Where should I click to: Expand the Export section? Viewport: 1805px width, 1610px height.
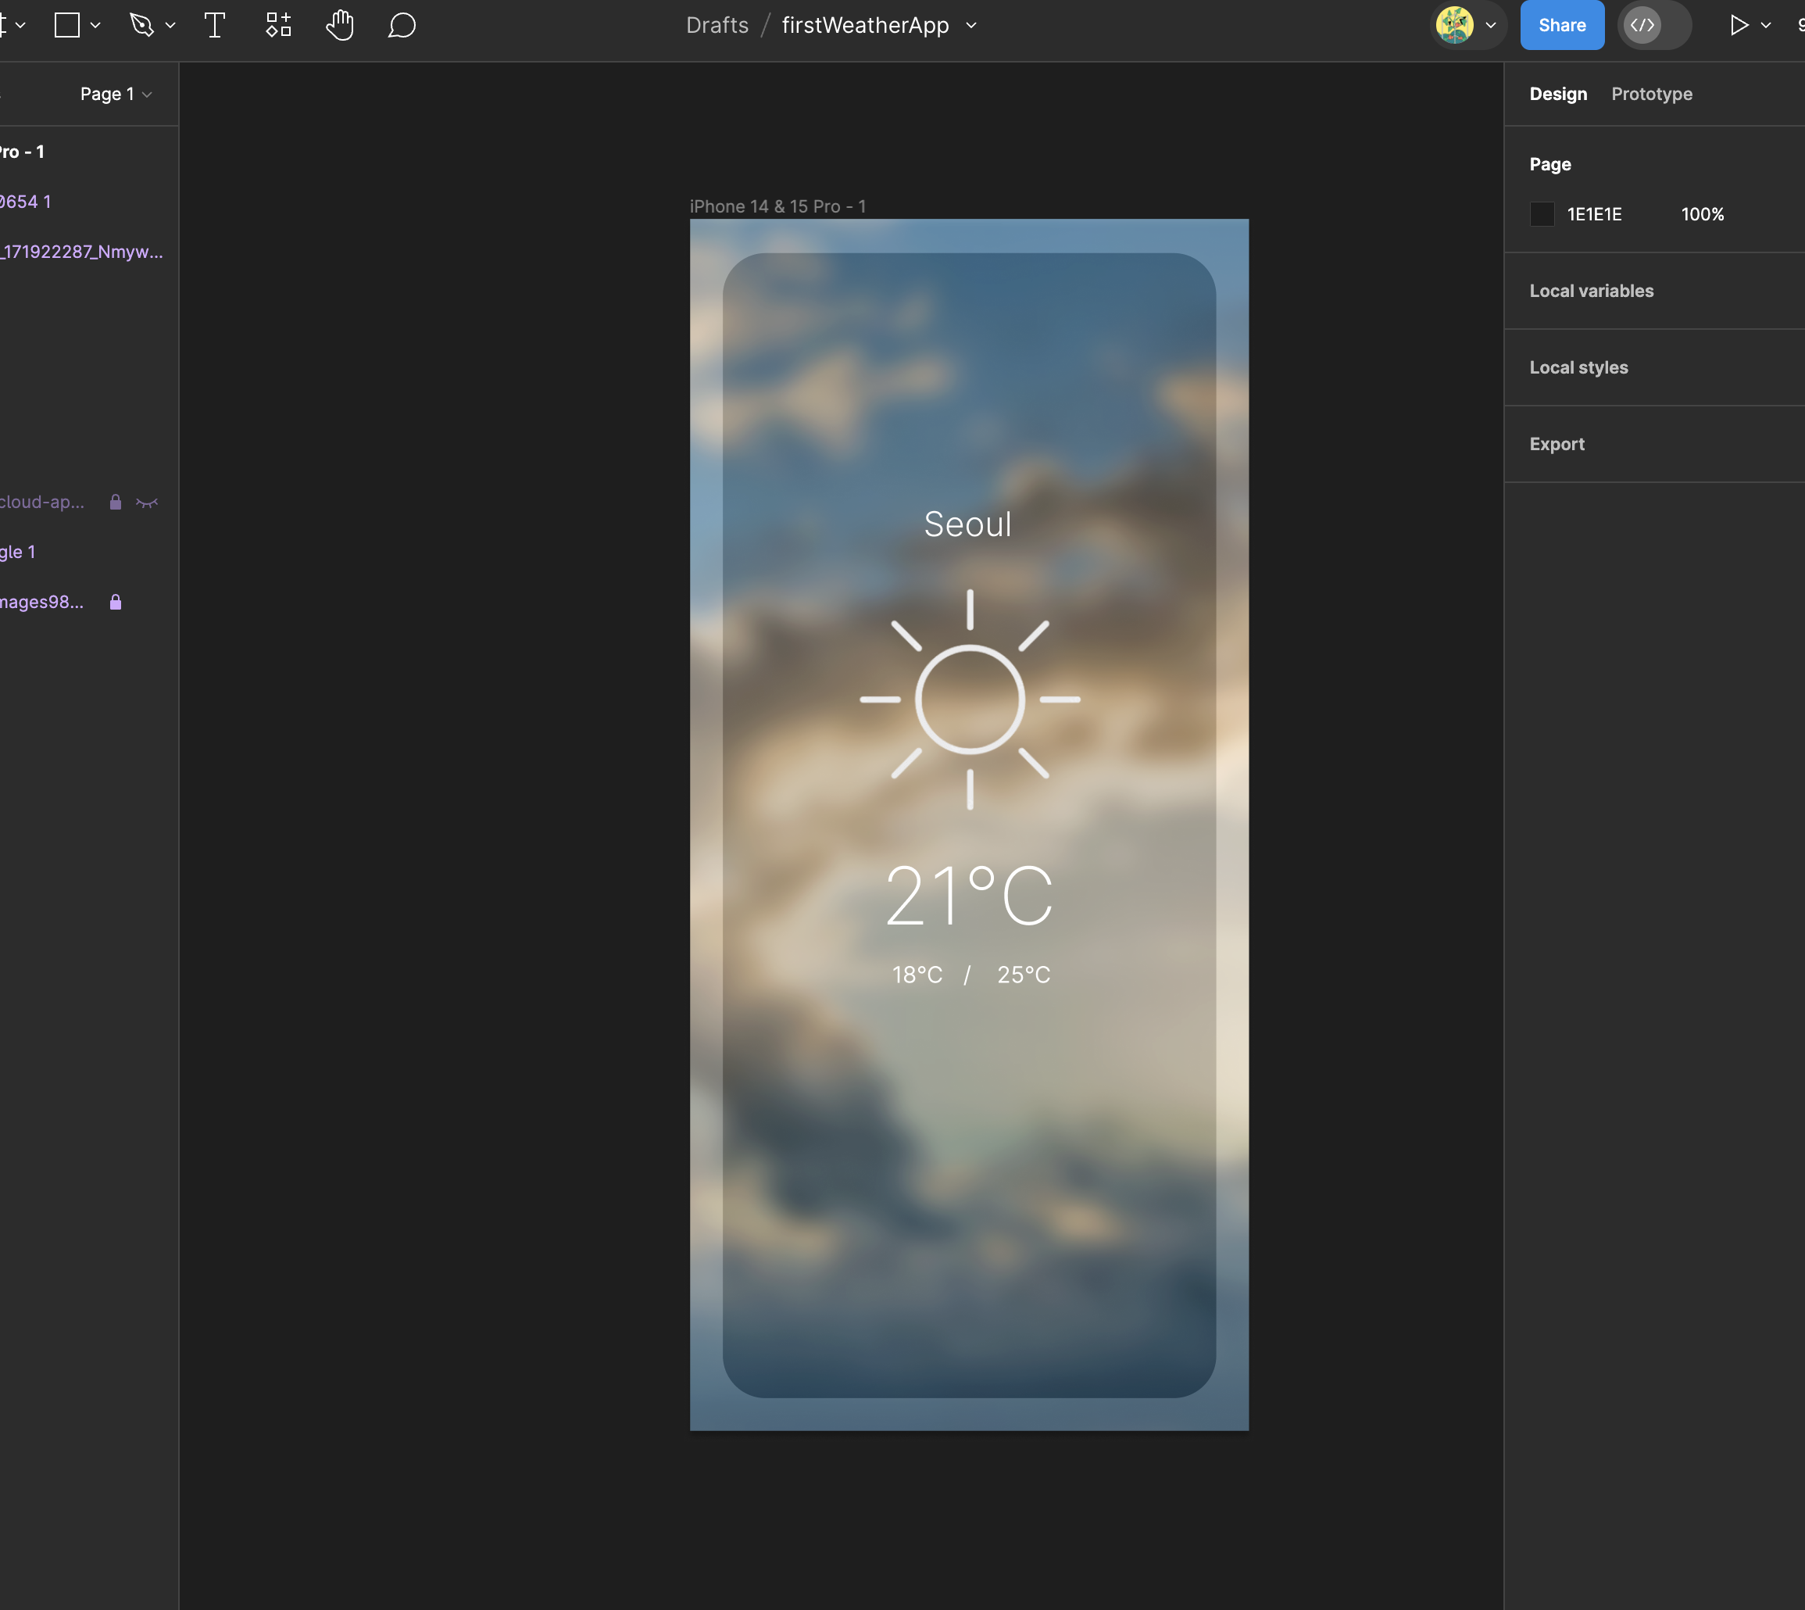[1557, 443]
